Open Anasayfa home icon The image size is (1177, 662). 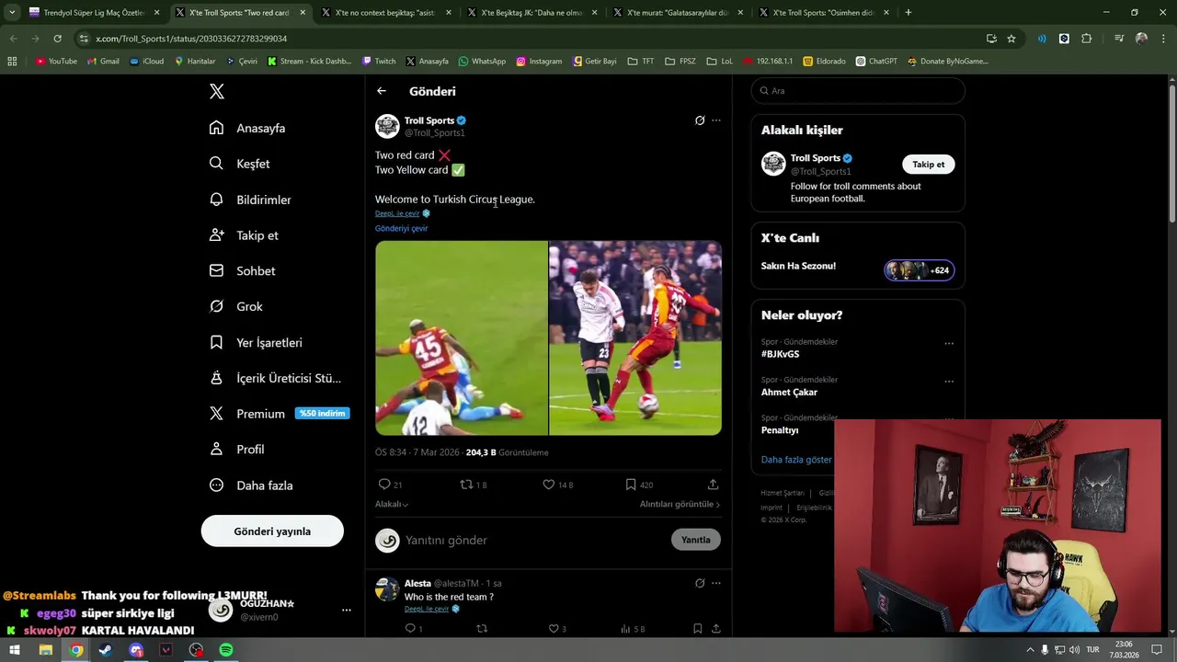coord(216,128)
